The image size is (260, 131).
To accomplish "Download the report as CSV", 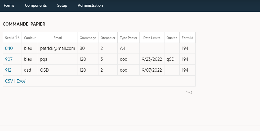I will pos(9,81).
